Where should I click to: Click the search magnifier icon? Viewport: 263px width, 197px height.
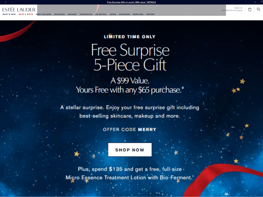point(258,9)
